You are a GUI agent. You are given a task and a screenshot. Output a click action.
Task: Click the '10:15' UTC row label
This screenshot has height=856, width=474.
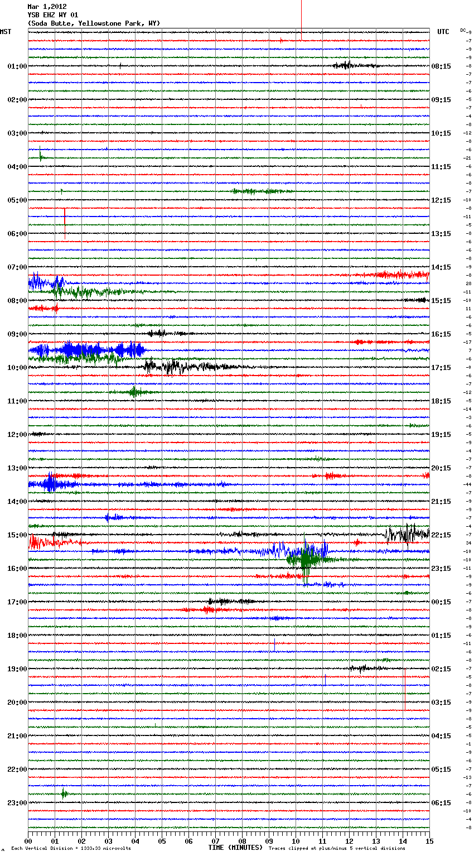point(441,133)
